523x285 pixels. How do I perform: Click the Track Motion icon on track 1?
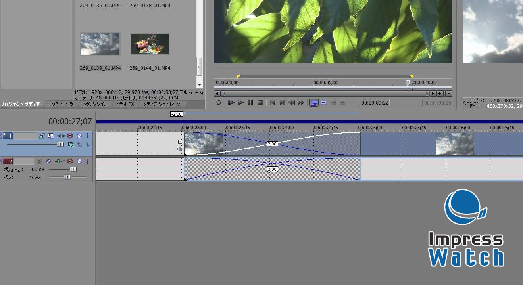pyautogui.click(x=61, y=136)
